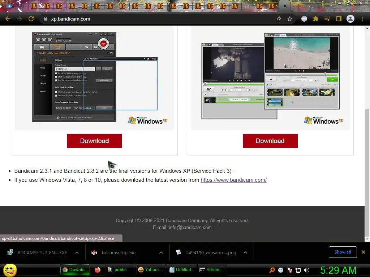Click the padlock site info icon
The image size is (370, 277).
(45, 19)
